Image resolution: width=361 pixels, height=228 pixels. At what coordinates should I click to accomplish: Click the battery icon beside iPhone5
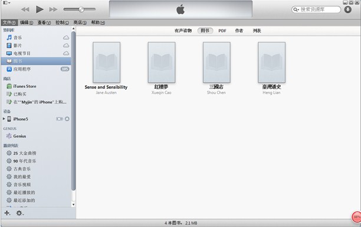click(60, 119)
